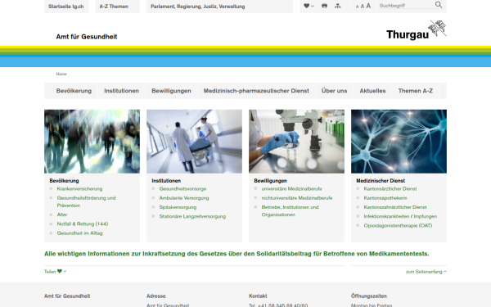Click the Medizinischer Dienst card heading
This screenshot has height=307, width=491.
[x=381, y=181]
